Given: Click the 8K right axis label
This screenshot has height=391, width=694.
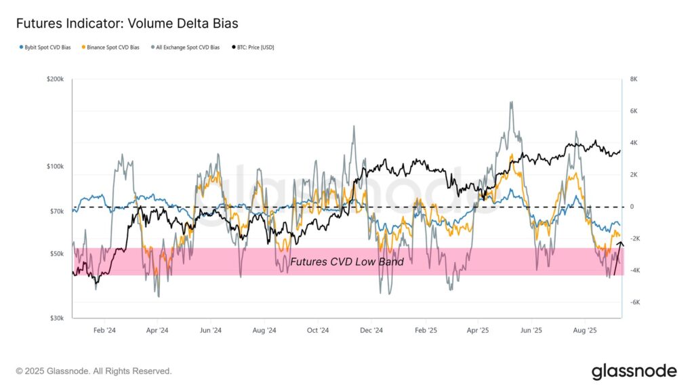Looking at the screenshot, I should (x=634, y=79).
